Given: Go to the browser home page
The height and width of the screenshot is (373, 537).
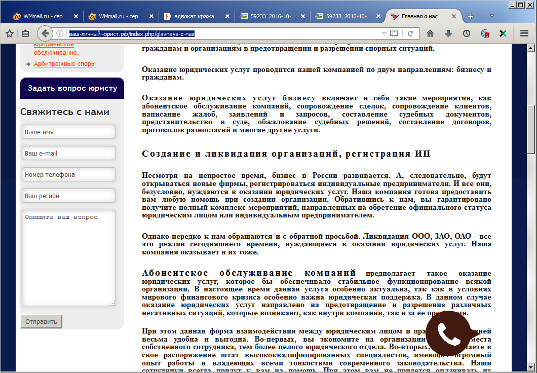Looking at the screenshot, I should pyautogui.click(x=430, y=33).
